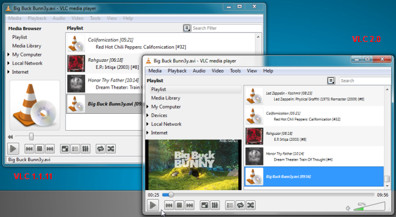
Task: Open Tools menu in VLC 1.1.11 window
Action: 95,18
